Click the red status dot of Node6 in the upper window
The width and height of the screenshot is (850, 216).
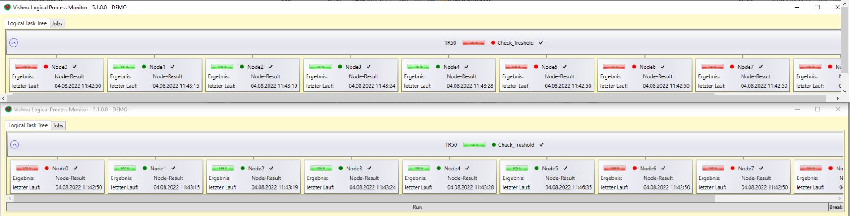634,67
